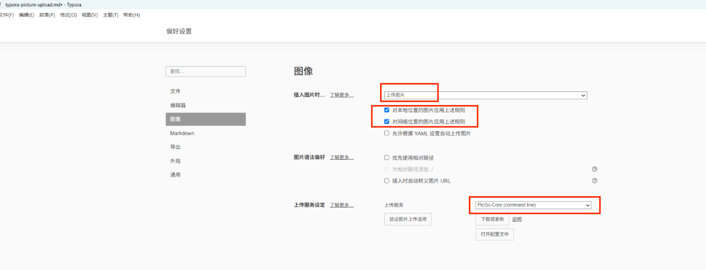Open the 说明 link
This screenshot has width=706, height=270.
coord(517,219)
